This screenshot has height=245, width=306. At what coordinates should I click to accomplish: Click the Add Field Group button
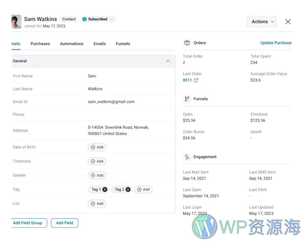(29, 223)
